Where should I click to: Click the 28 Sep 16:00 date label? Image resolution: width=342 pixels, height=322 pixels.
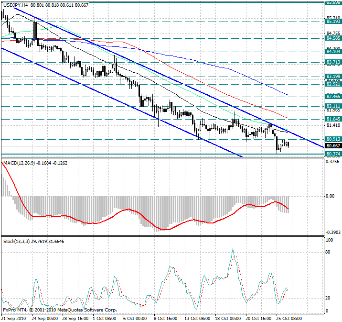tap(75, 319)
